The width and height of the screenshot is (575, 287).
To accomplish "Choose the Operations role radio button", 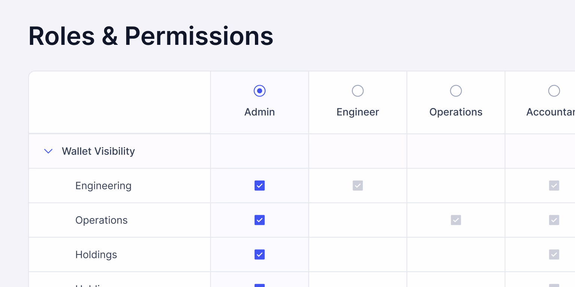I will (x=456, y=91).
